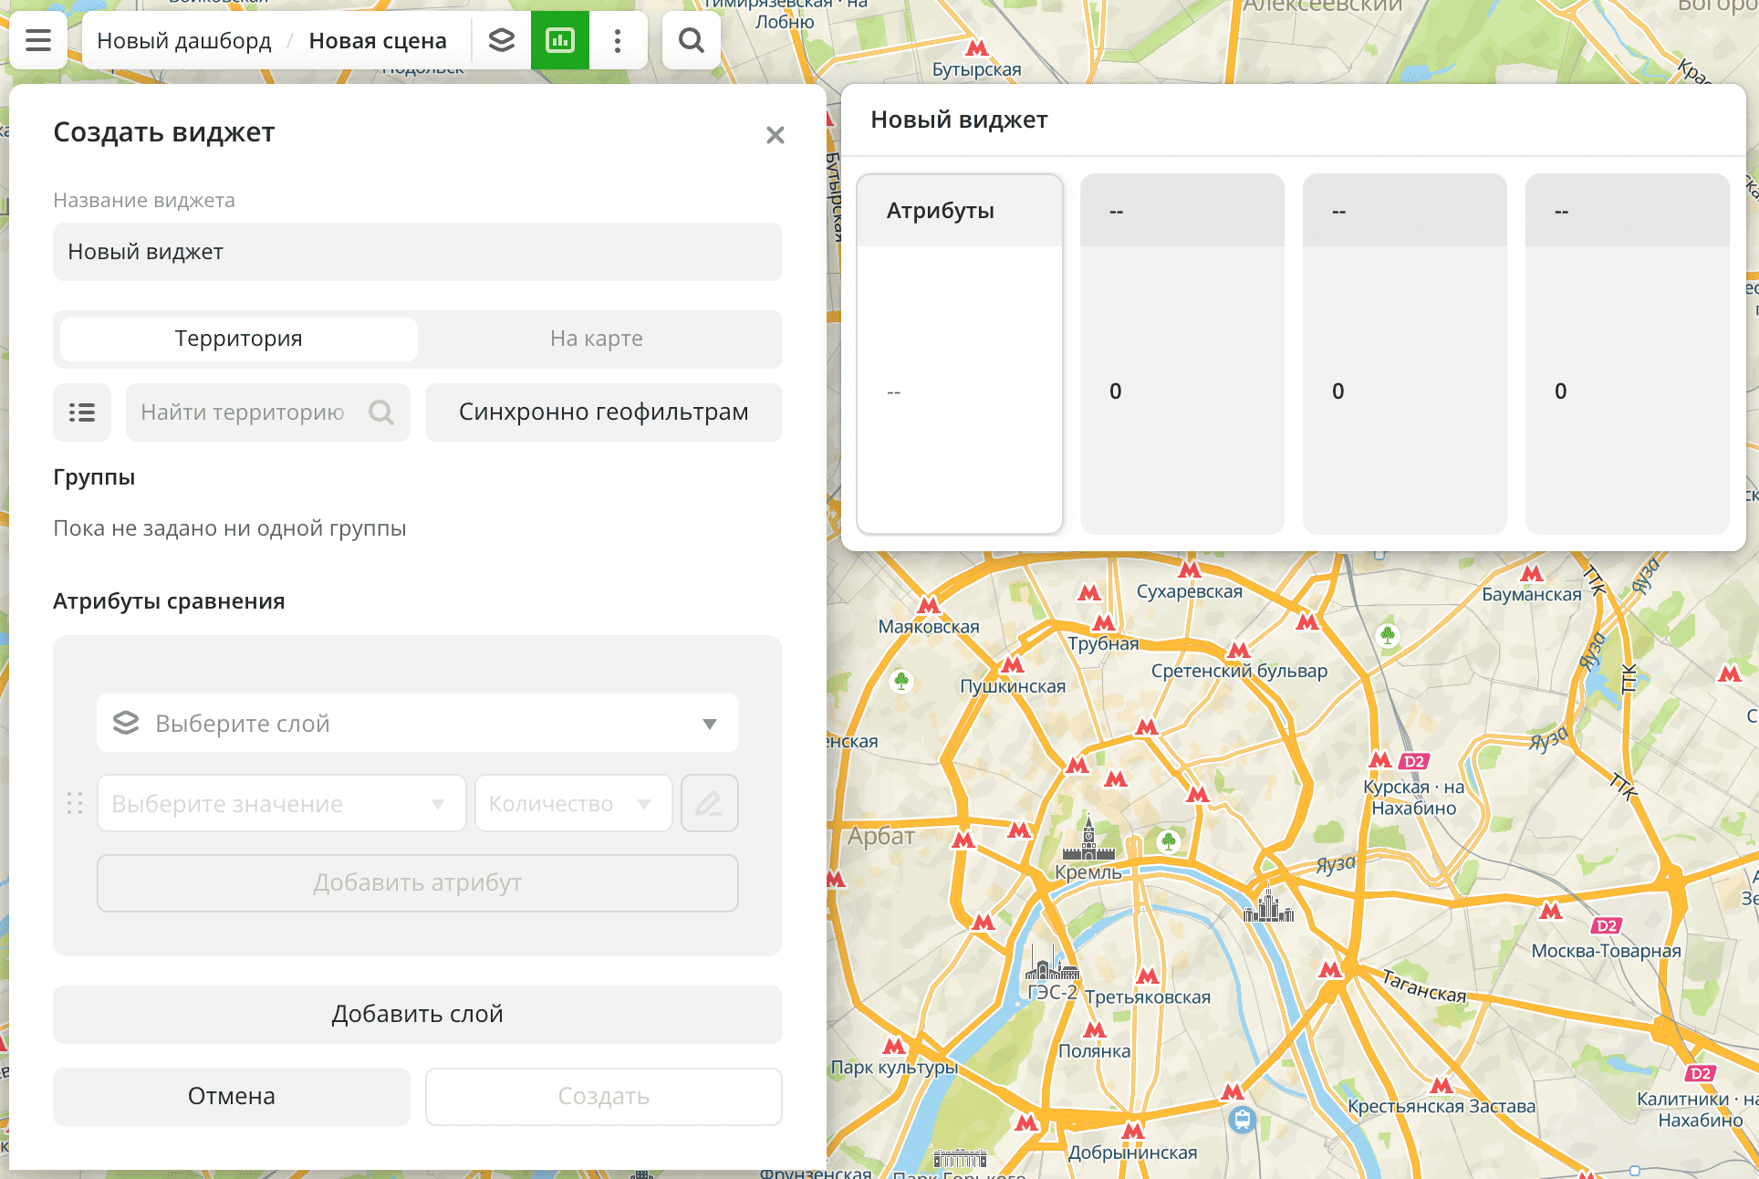Open the three-dot more options menu
This screenshot has width=1759, height=1179.
click(x=618, y=40)
